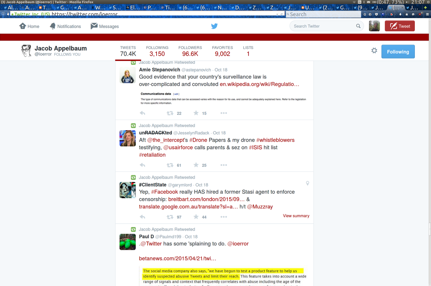The height and width of the screenshot is (286, 431).
Task: Favorite Amie Stepanovich's tweet
Action: (x=196, y=113)
